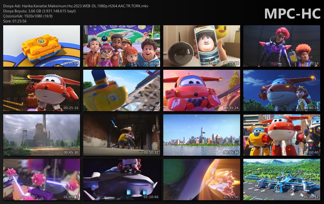This screenshot has height=204, width=324.
Task: Click the file size line showing 3,66 GB
Action: coord(39,11)
